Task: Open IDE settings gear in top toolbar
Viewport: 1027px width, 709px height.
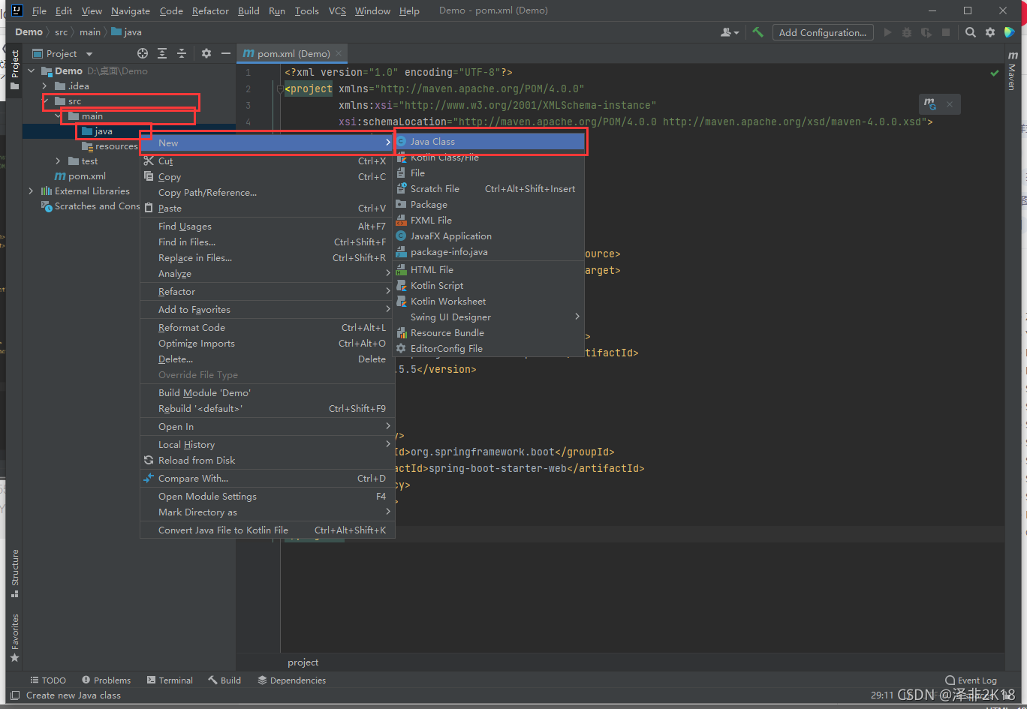Action: [990, 32]
